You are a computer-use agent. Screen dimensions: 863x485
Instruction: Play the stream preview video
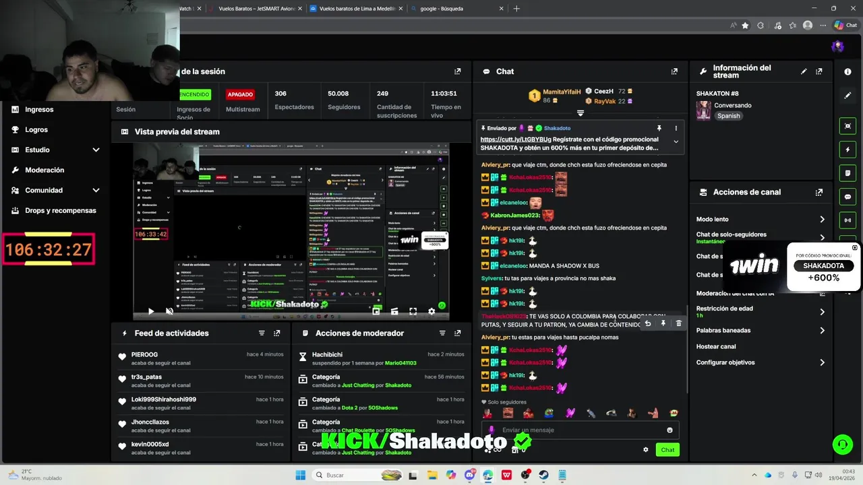150,311
